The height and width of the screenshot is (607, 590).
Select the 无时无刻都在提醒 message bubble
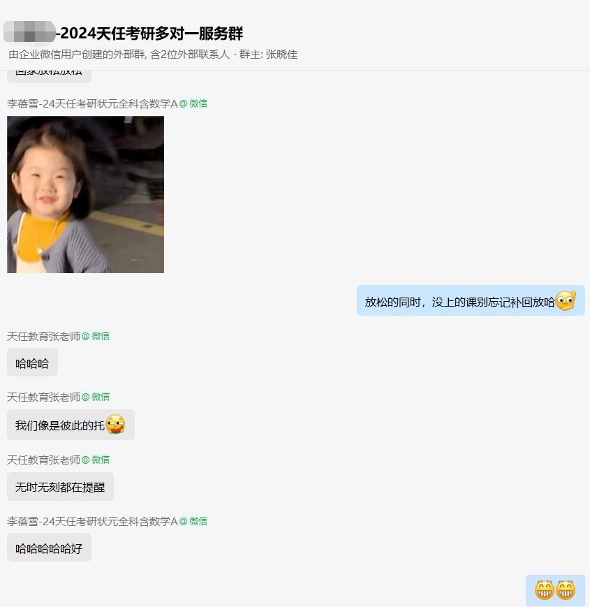60,487
